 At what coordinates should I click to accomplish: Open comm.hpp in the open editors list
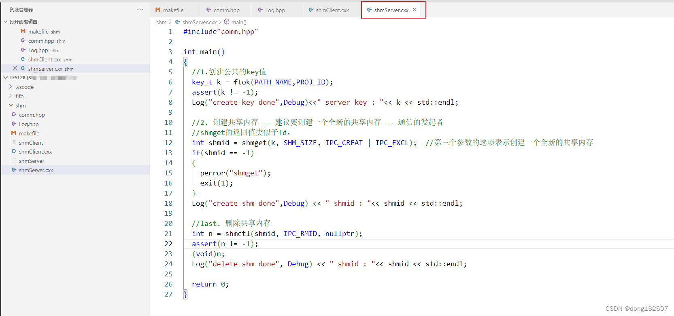(75, 41)
